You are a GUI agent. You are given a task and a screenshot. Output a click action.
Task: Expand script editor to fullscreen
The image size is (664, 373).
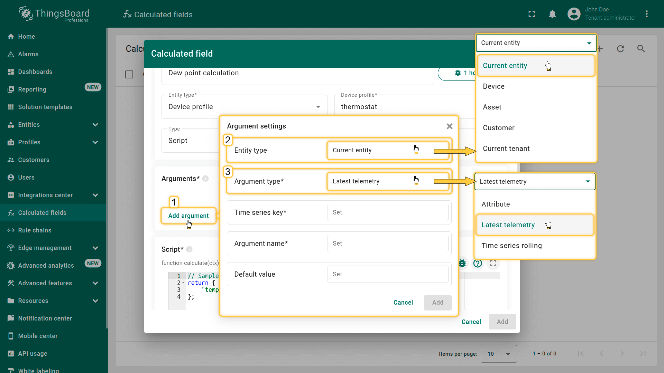click(x=493, y=264)
